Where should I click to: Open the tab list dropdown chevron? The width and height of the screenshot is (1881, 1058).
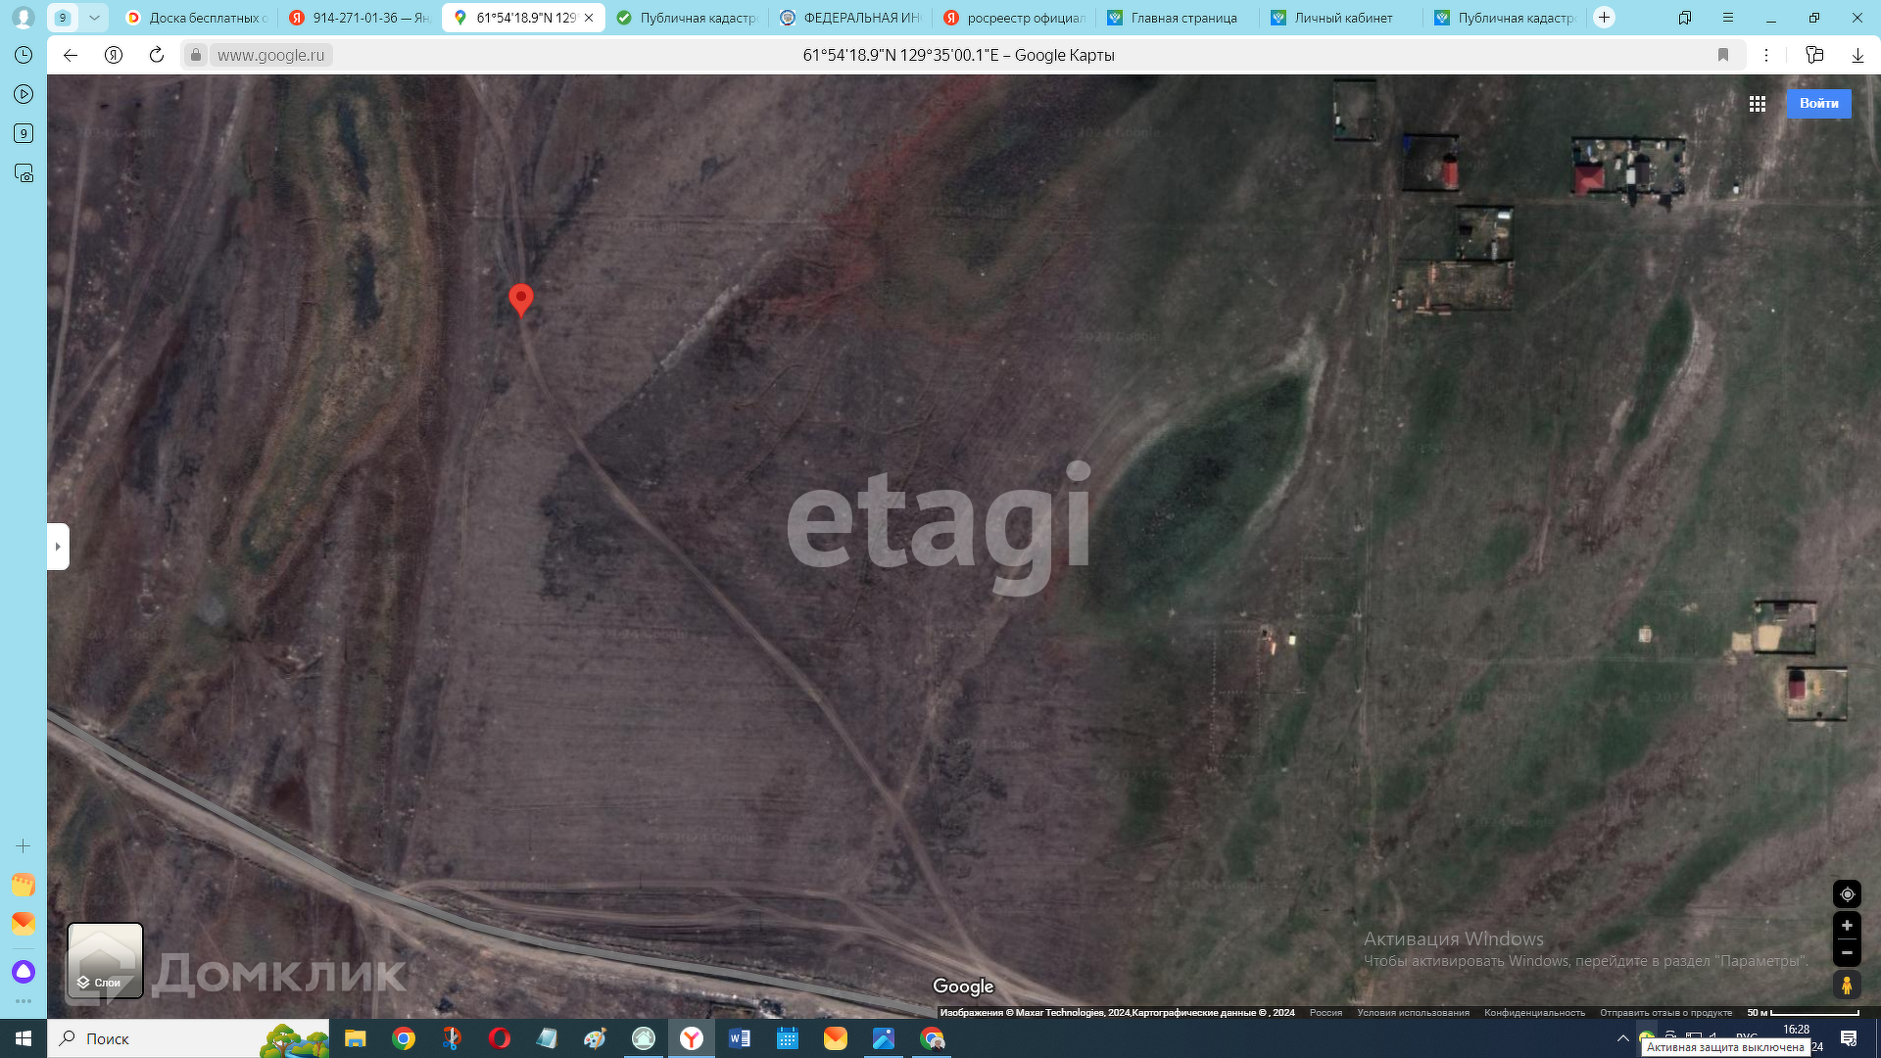coord(94,18)
